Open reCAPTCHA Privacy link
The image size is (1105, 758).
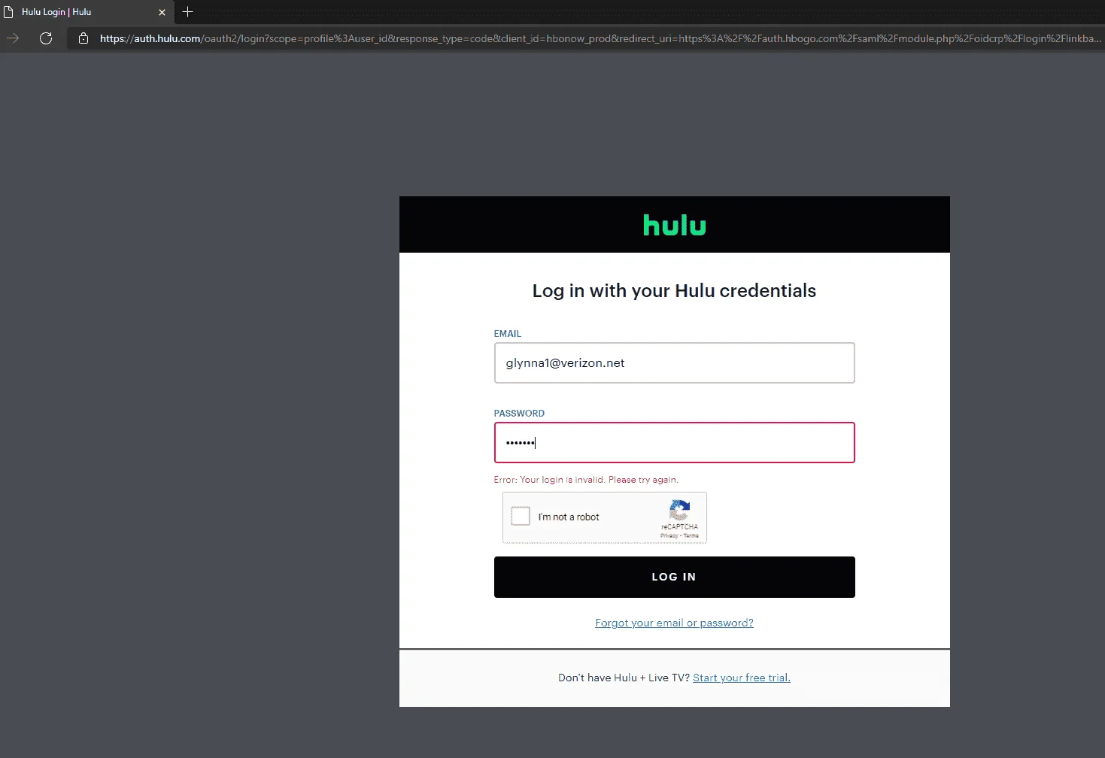tap(669, 536)
